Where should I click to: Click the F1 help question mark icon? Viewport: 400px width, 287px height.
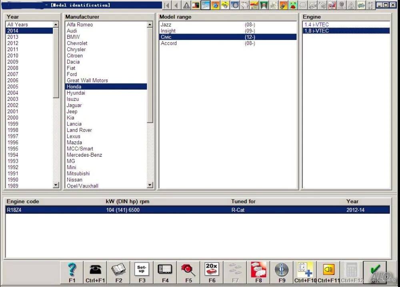coord(72,272)
